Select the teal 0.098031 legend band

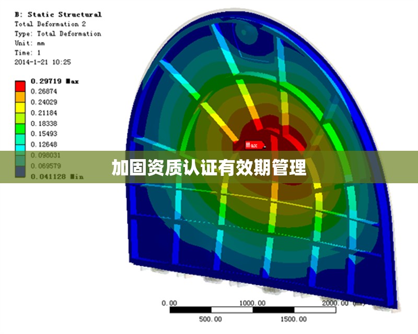(21, 154)
